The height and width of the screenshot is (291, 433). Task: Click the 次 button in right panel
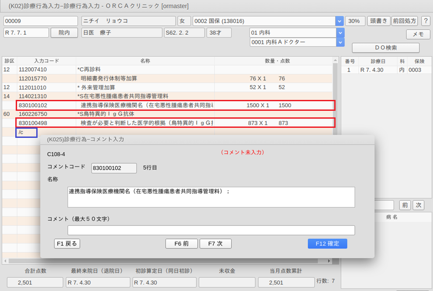(x=418, y=205)
